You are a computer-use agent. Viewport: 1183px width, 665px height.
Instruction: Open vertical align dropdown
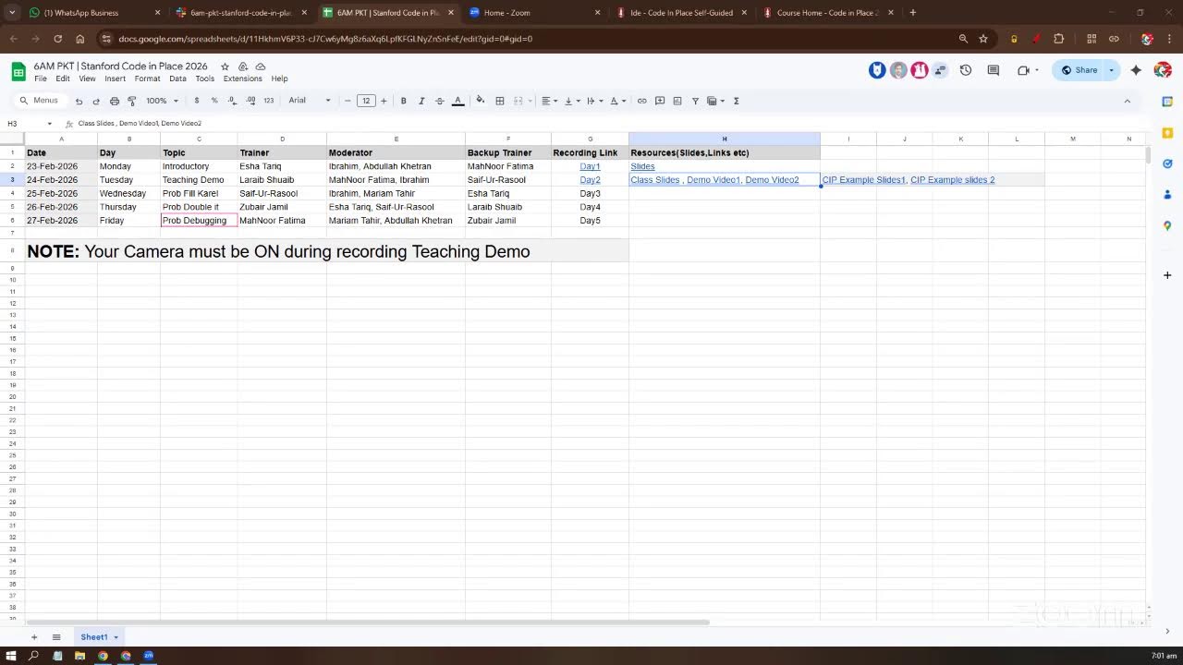coord(571,101)
